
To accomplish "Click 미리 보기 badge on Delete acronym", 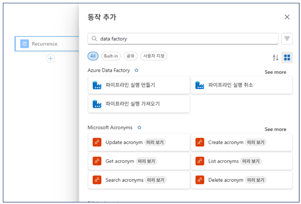I will (x=256, y=180).
